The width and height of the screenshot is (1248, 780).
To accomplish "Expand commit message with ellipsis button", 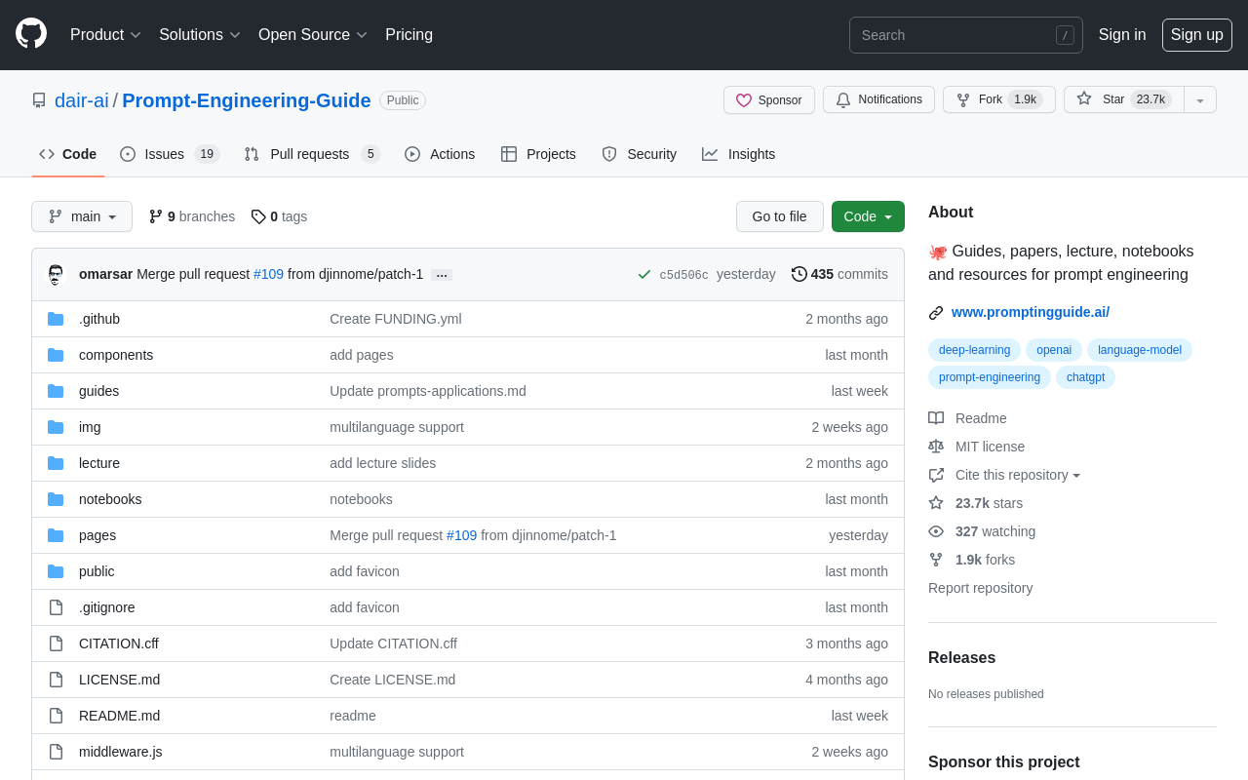I will coord(442,275).
